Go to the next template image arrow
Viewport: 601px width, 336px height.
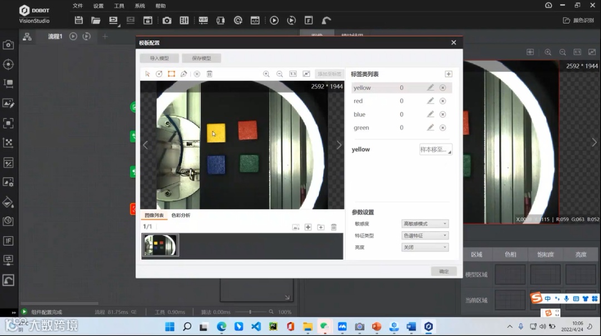[x=339, y=145]
